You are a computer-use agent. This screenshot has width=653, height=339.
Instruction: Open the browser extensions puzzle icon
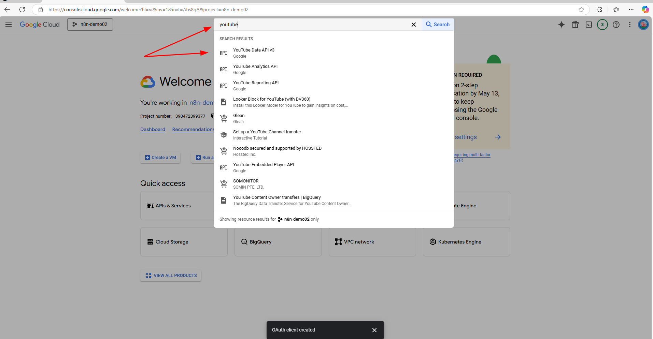[x=599, y=10]
